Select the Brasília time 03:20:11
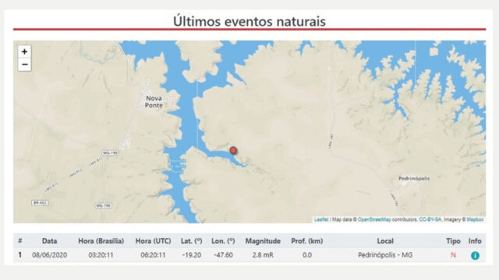Viewport: 499px width, 280px height. point(101,255)
